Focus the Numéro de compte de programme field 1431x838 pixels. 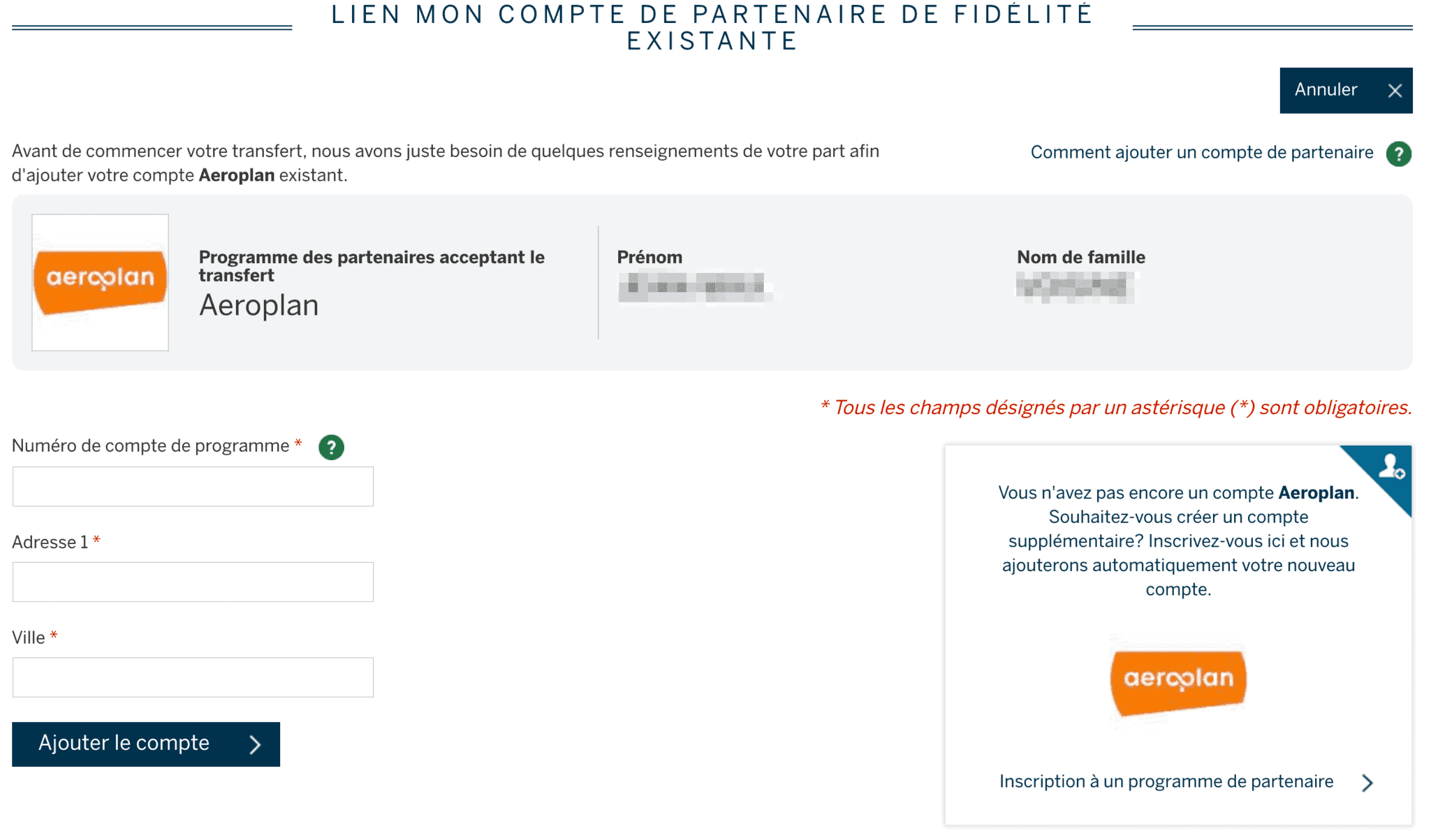pos(193,487)
